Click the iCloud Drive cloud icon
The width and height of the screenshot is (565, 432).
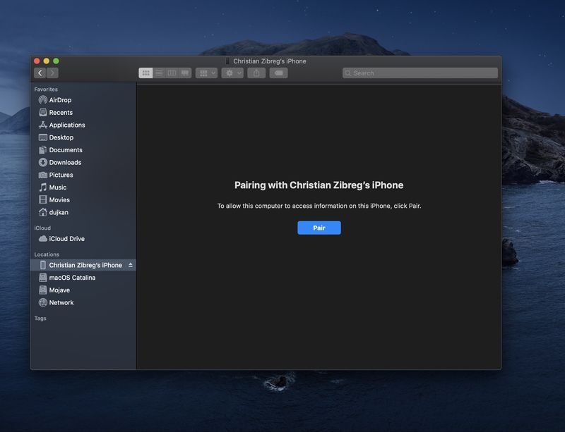pos(43,238)
